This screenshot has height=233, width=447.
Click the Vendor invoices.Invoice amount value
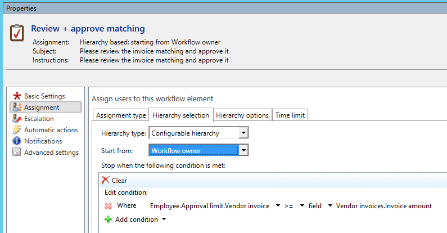tap(383, 206)
